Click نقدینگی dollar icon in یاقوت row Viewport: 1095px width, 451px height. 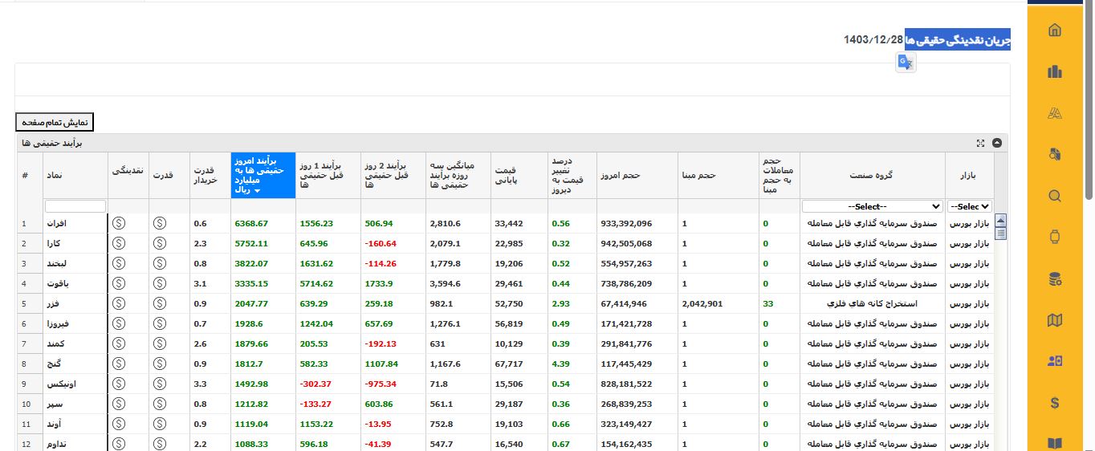point(119,283)
